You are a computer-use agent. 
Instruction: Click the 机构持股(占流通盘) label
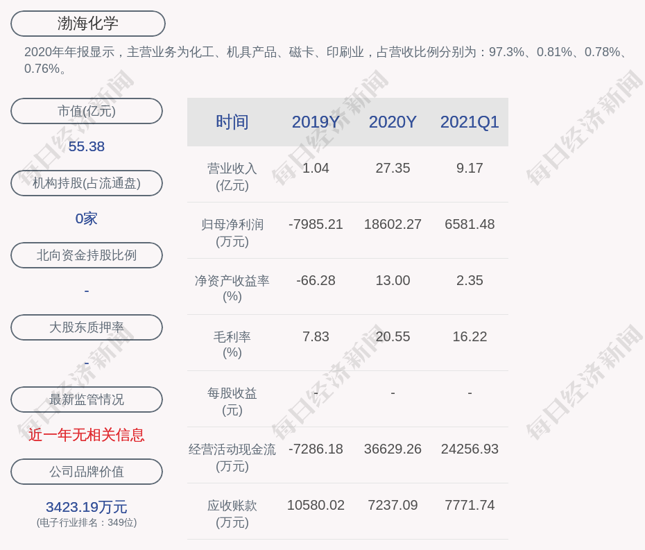tap(87, 183)
